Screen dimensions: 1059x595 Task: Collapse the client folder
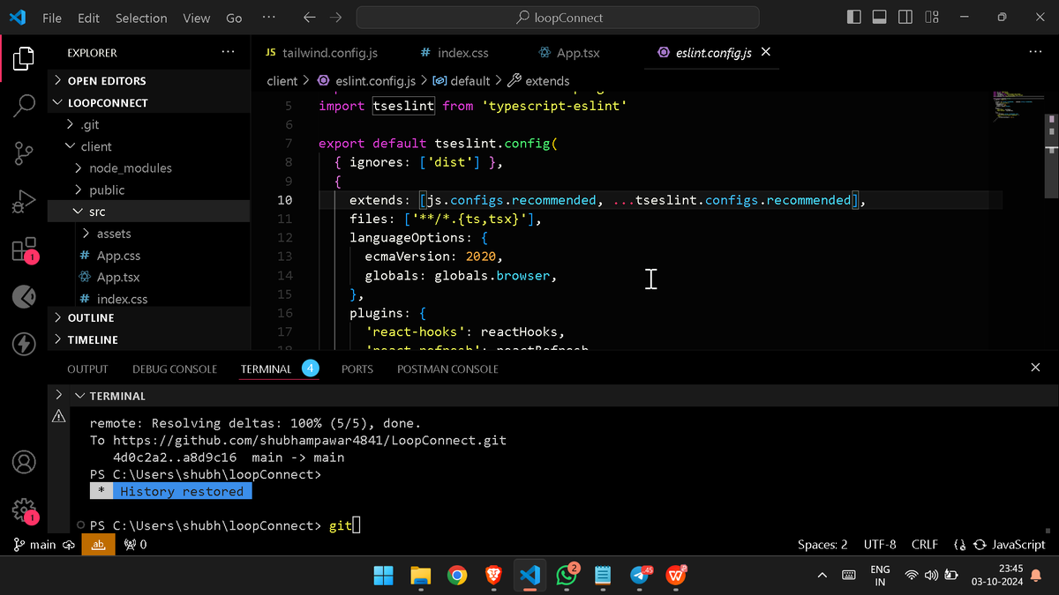coord(149,146)
